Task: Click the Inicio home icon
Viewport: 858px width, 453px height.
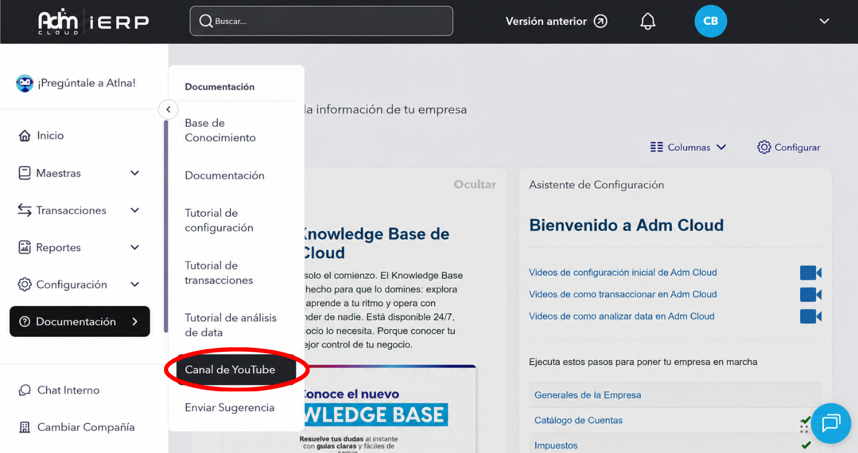Action: pyautogui.click(x=25, y=136)
